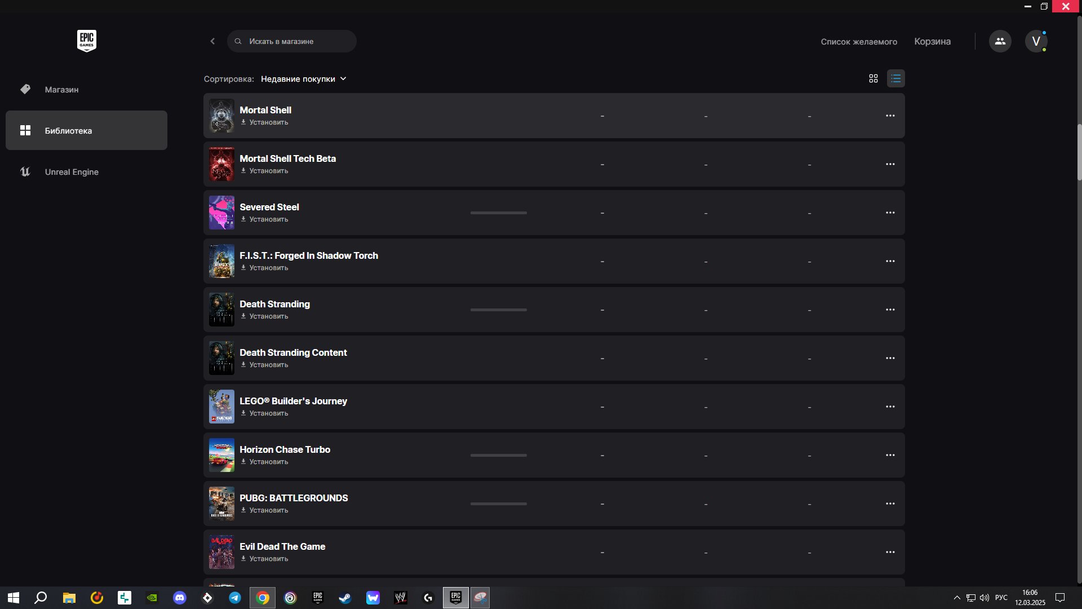Screen dimensions: 1082x609
Task: Open more options for Evil Dead The Game
Action: pyautogui.click(x=890, y=552)
